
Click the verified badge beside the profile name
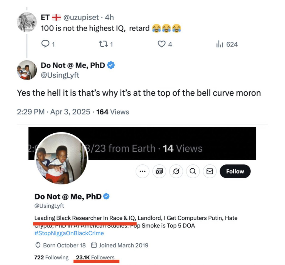107,196
